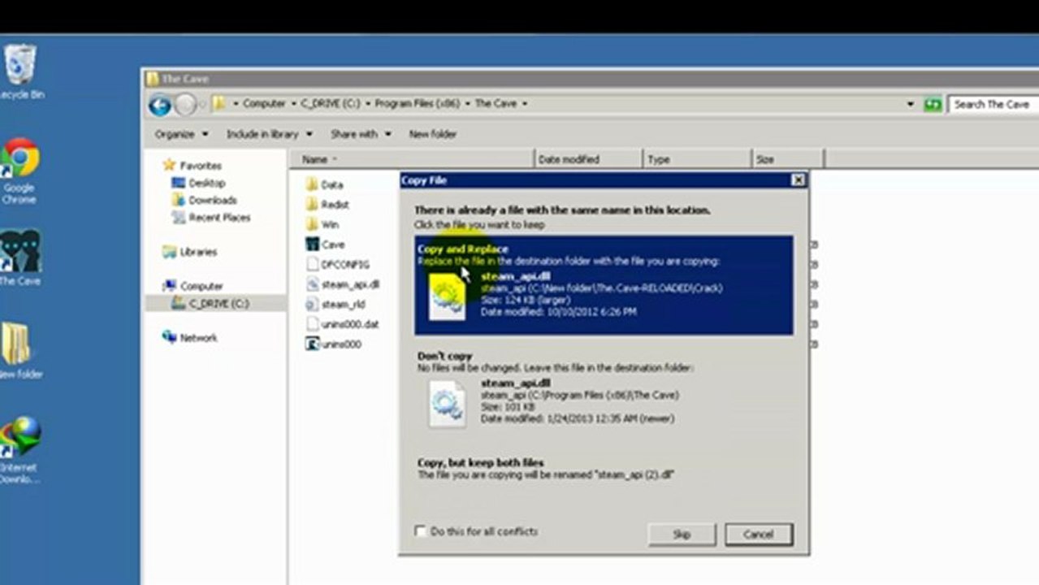
Task: Open Include in library dropdown
Action: [268, 134]
